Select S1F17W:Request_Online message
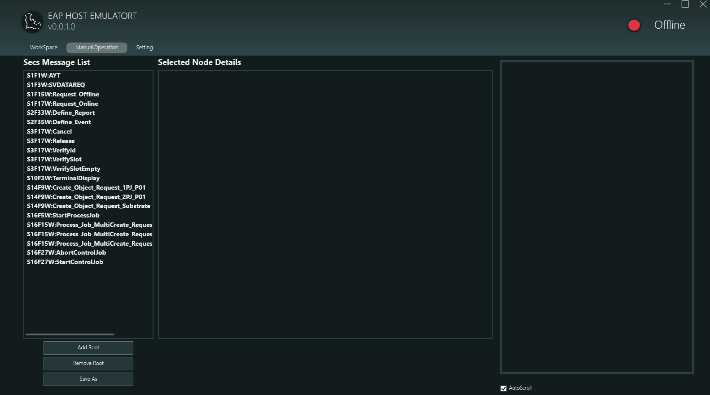The image size is (710, 395). click(x=62, y=104)
